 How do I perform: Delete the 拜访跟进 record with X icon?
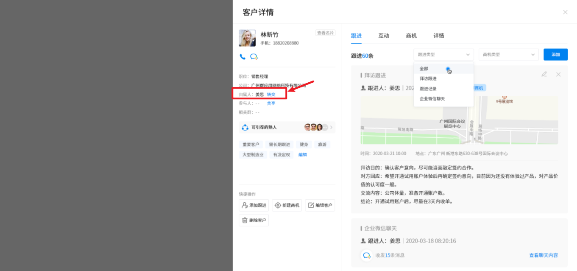558,75
